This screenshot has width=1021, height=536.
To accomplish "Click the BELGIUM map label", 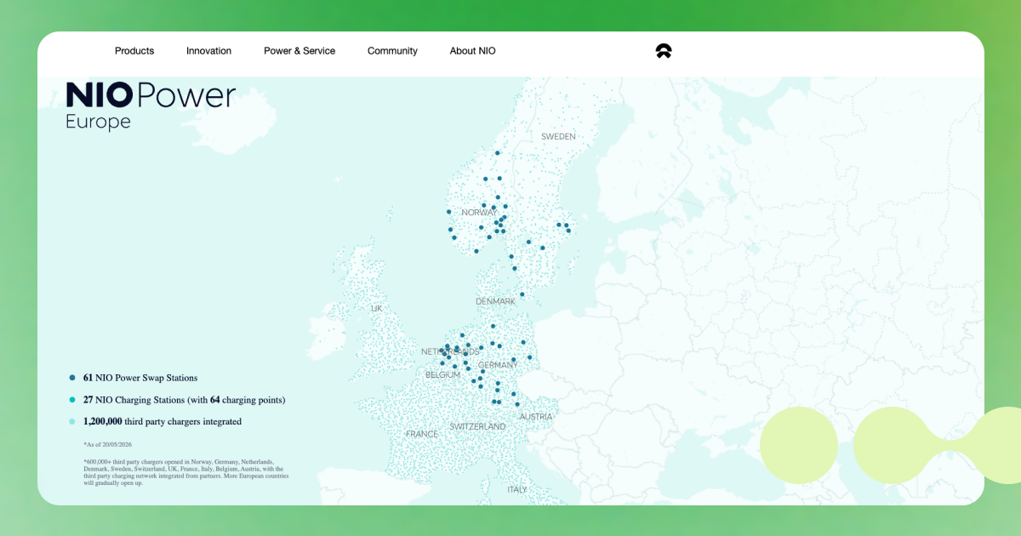I will pyautogui.click(x=442, y=375).
